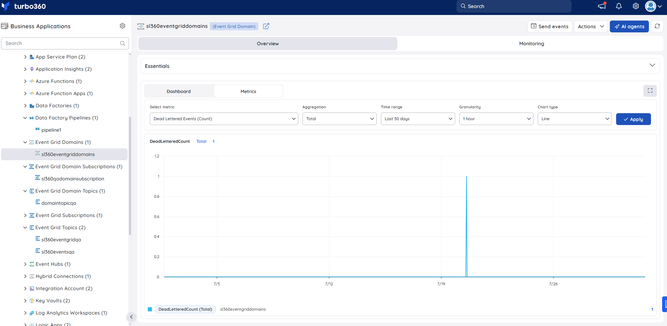Click the top bar Search field

pos(514,6)
